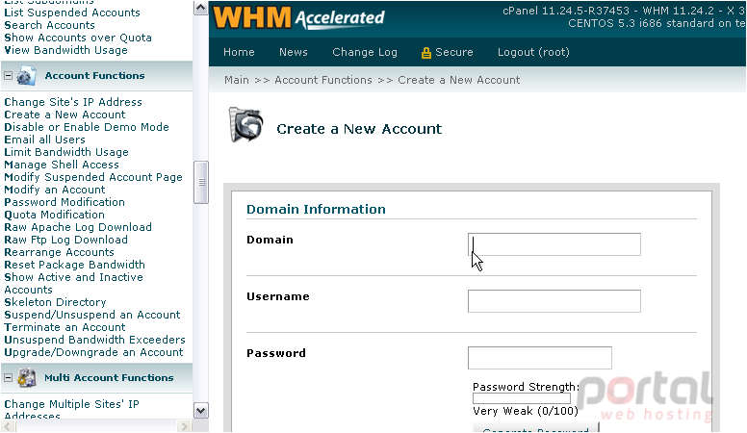Open Disable or Enable Demo Mode
Viewport: 747px width, 433px height.
[x=87, y=127]
